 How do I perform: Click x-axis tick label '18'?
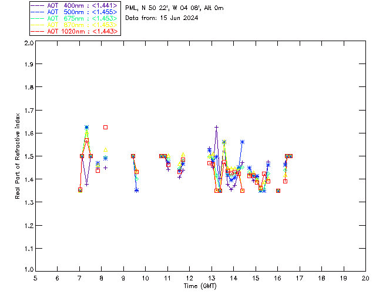[x=321, y=278]
